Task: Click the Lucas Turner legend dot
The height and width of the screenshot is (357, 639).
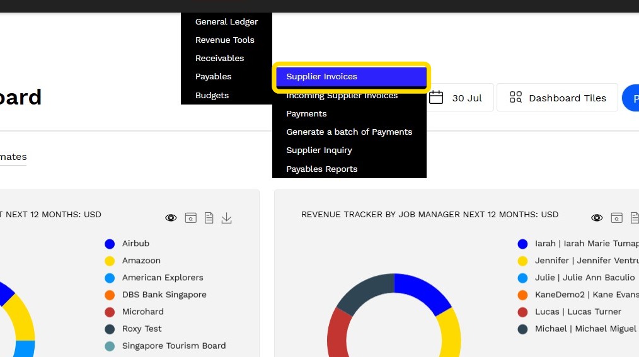Action: pyautogui.click(x=522, y=312)
